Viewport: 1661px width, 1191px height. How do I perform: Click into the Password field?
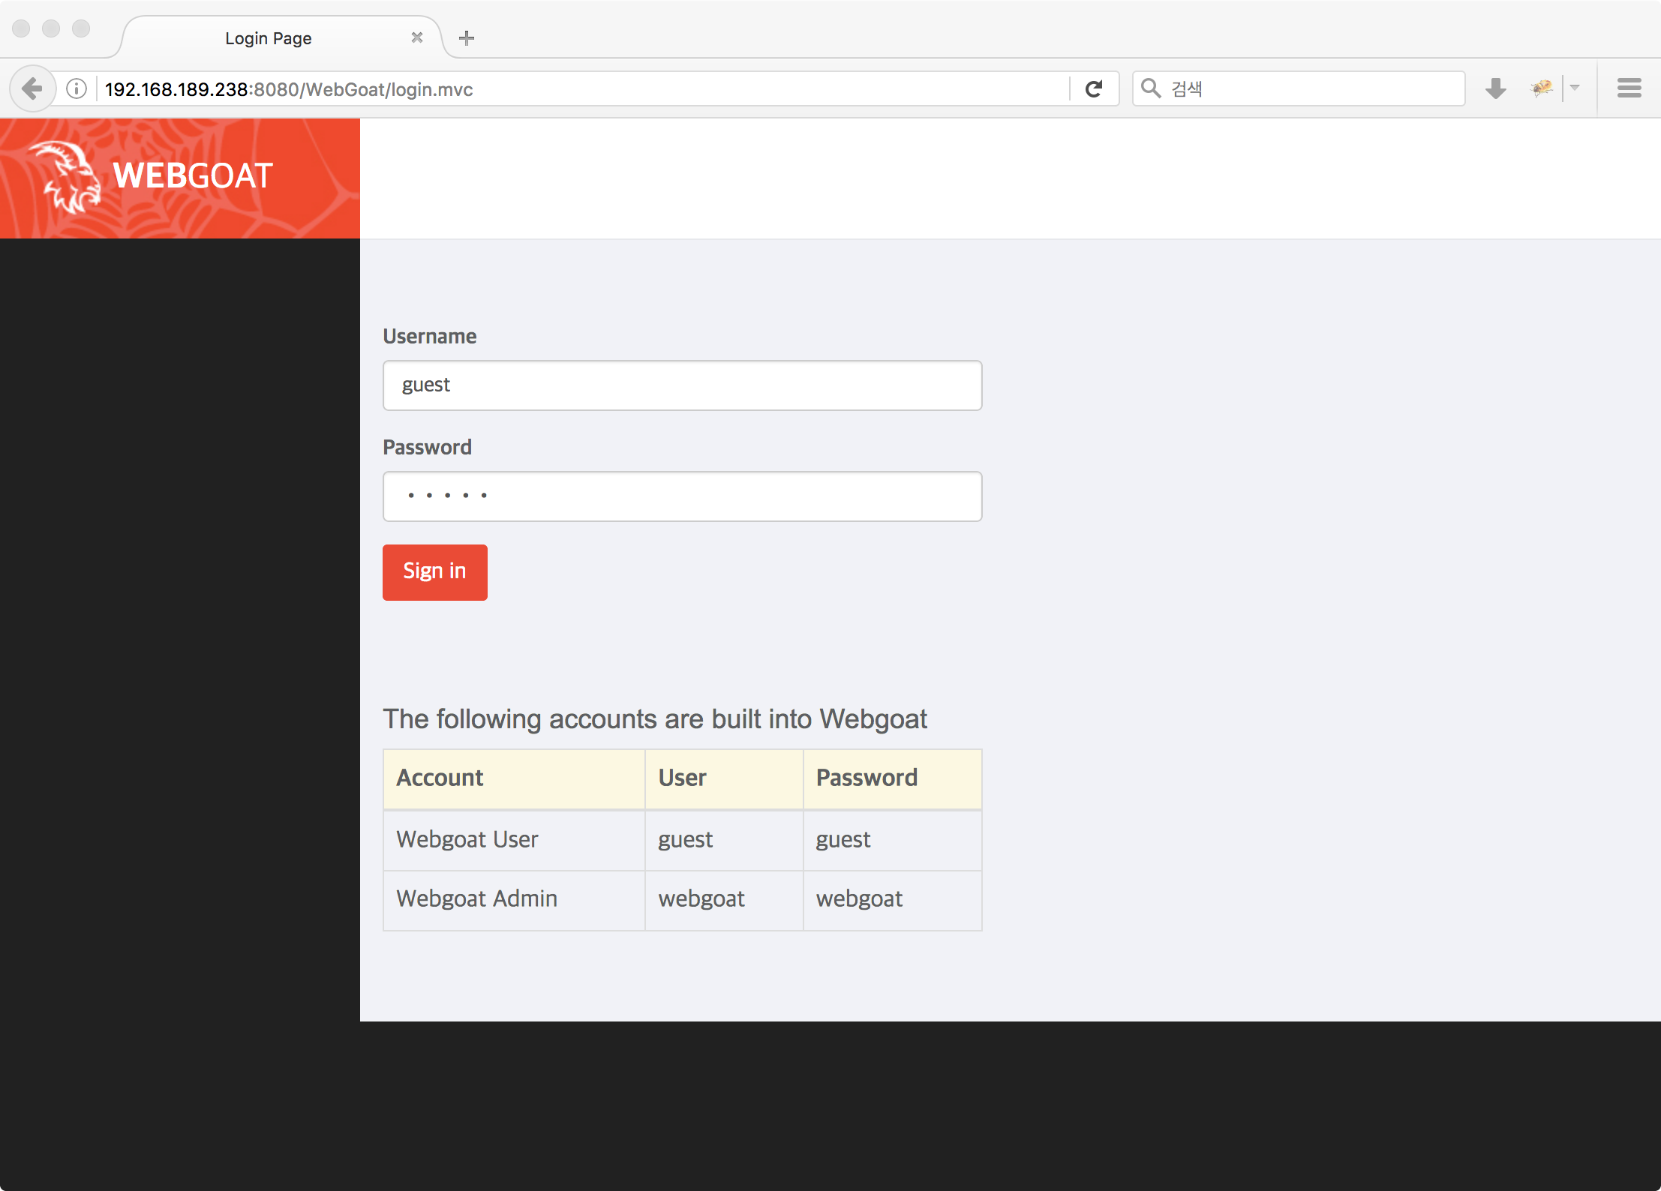click(x=682, y=496)
